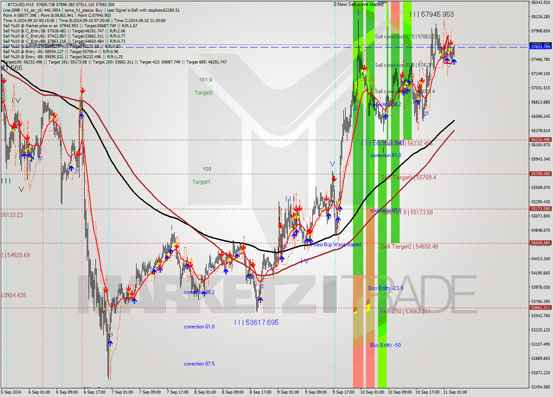Select the '6 Sep 17:00' time axis label

(x=95, y=392)
